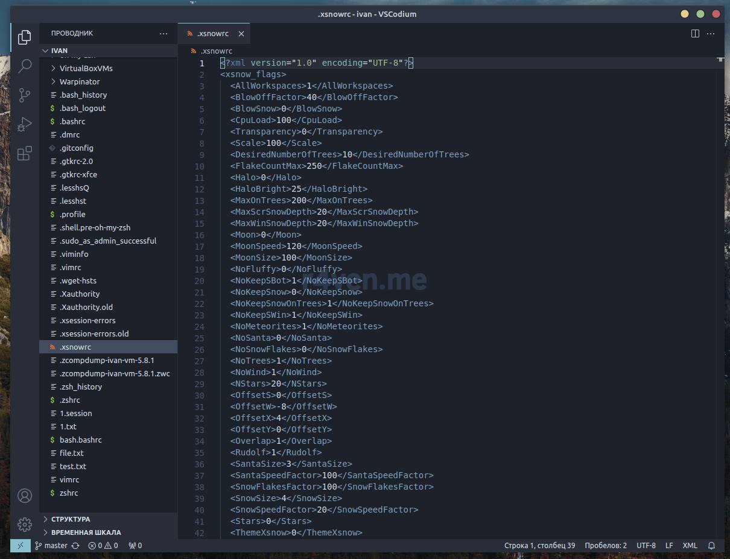Open the Extensions view
The height and width of the screenshot is (559, 730).
click(x=25, y=154)
